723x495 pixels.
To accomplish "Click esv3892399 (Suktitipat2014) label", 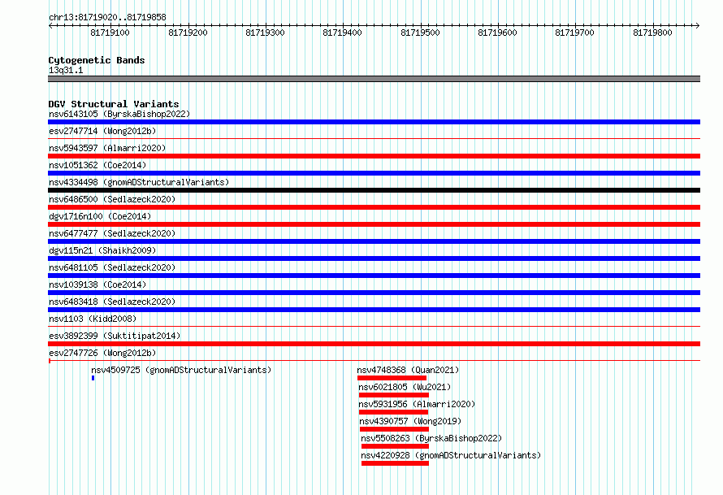I will [115, 336].
